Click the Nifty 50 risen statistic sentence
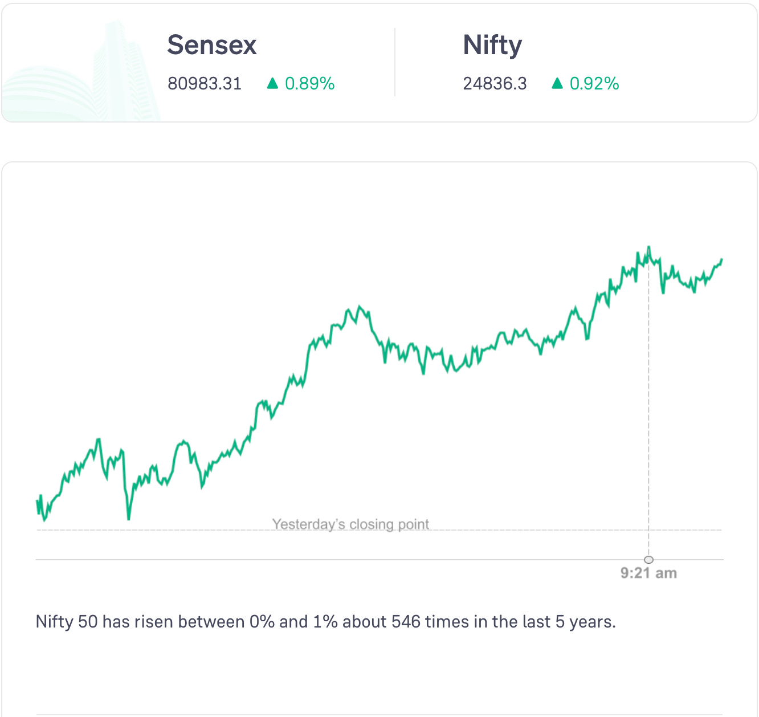Screen dimensions: 759x717 pyautogui.click(x=325, y=621)
